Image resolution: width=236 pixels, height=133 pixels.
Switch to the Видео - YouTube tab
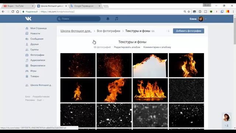[18, 6]
